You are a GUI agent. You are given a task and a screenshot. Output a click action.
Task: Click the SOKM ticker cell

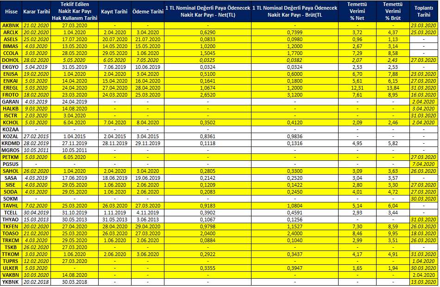pyautogui.click(x=11, y=199)
